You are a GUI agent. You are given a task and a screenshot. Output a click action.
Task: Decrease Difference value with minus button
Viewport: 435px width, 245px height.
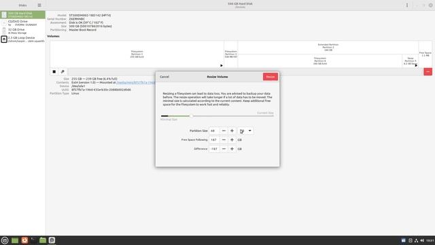[224, 149]
